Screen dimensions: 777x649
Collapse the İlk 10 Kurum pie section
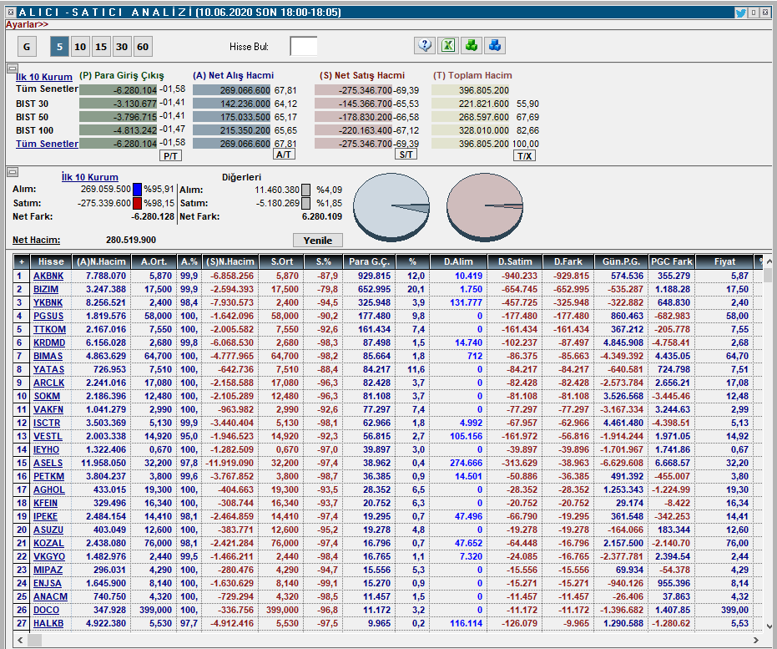click(x=13, y=172)
